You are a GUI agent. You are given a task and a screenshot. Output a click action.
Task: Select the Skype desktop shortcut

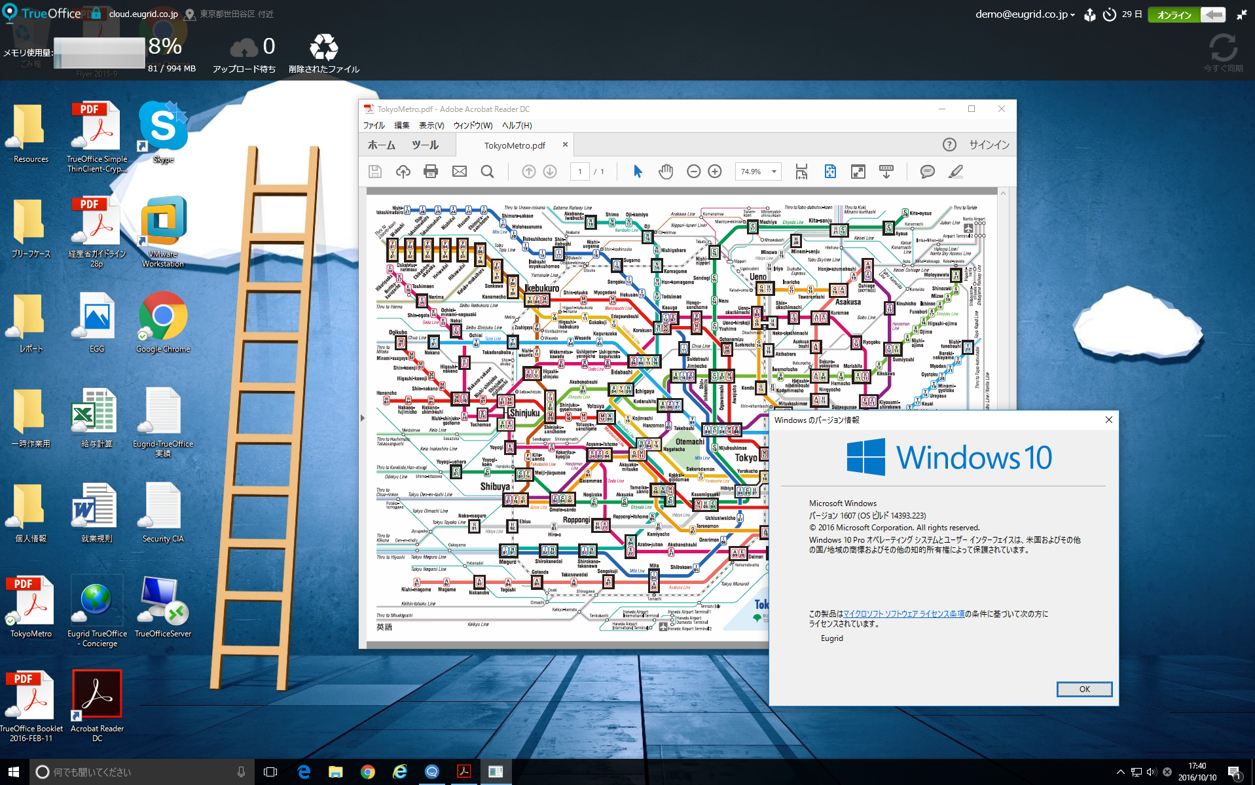(x=163, y=133)
